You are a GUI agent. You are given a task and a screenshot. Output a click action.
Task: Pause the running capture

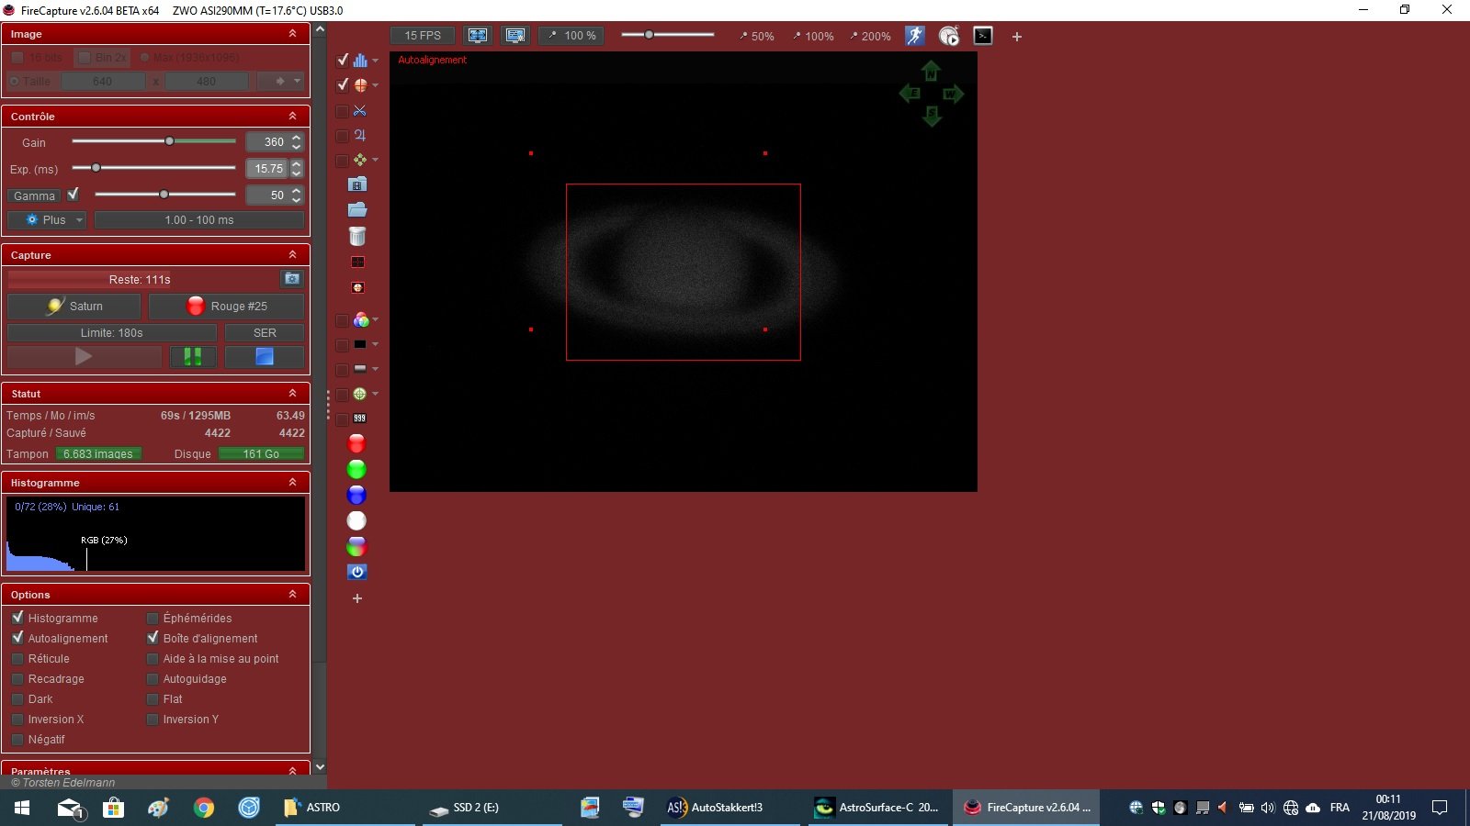point(193,356)
